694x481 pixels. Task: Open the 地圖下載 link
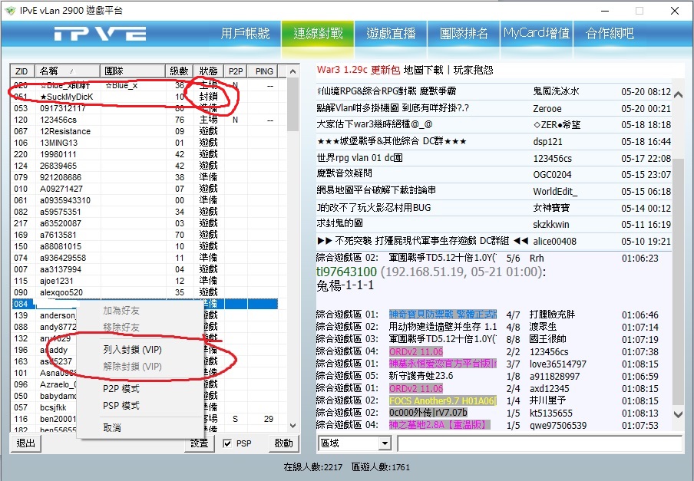pyautogui.click(x=423, y=70)
